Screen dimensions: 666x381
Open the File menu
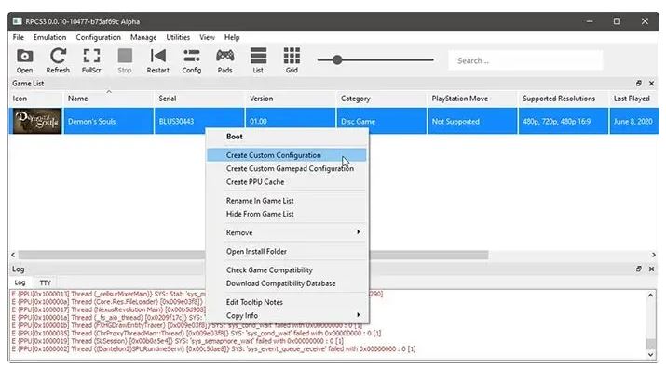19,37
